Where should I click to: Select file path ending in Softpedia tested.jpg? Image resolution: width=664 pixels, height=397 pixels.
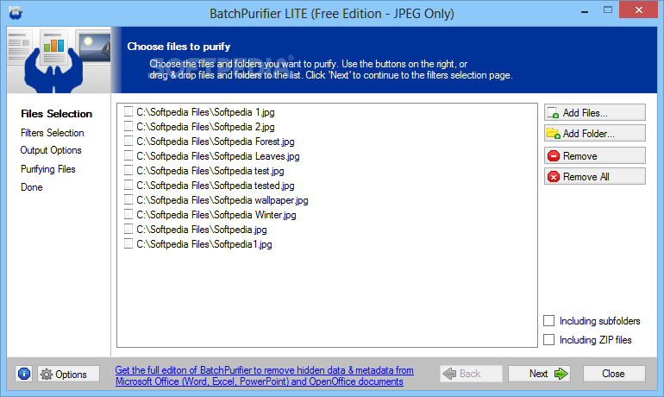pos(215,186)
